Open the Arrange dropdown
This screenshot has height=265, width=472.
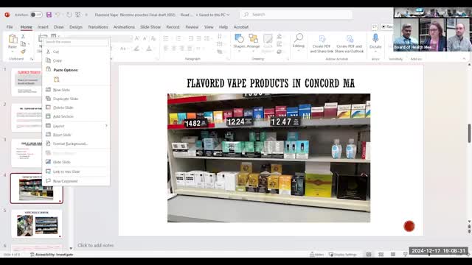(x=253, y=43)
